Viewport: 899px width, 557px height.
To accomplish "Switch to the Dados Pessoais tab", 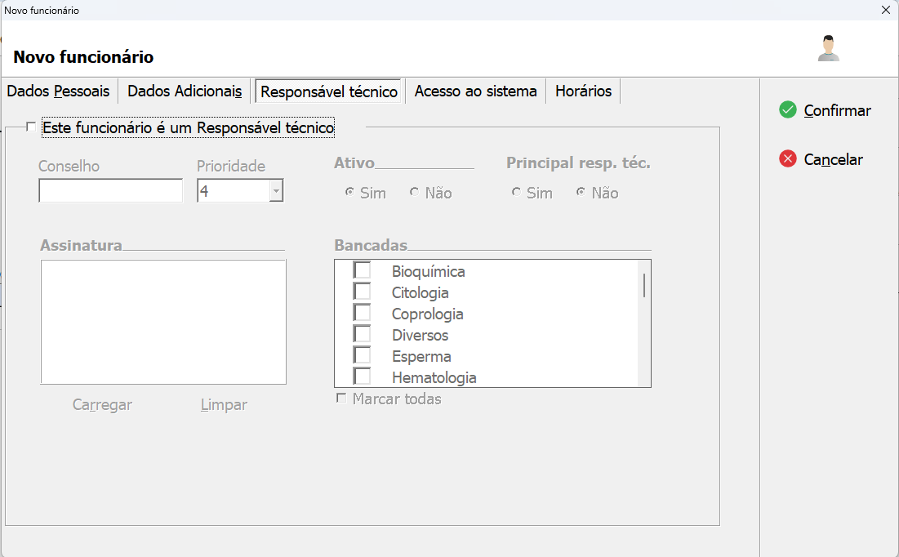I will (59, 91).
